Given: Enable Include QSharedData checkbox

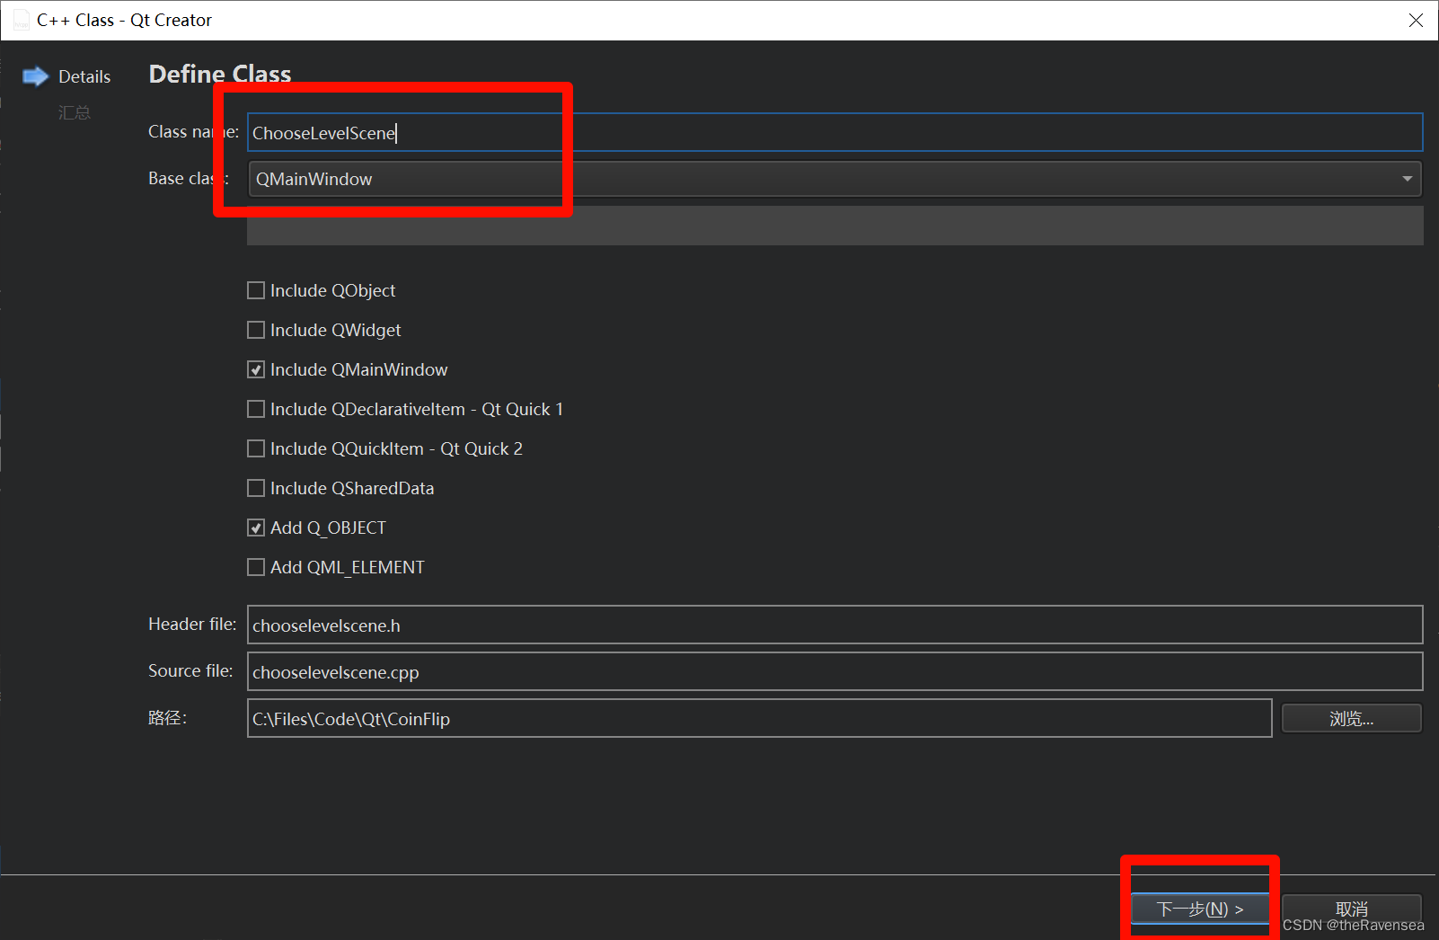Looking at the screenshot, I should 256,488.
